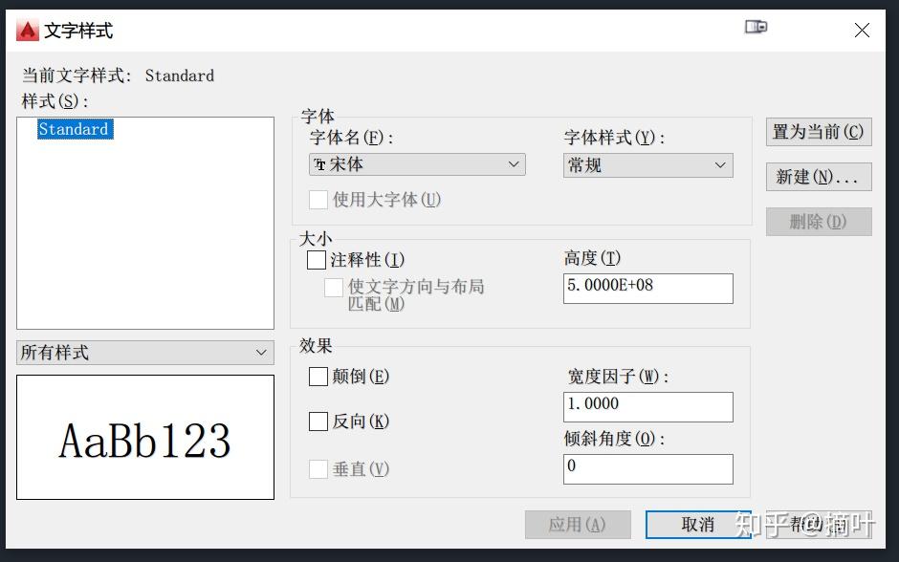Toggle the 反向 effect checkbox
Image resolution: width=899 pixels, height=562 pixels.
click(x=318, y=421)
